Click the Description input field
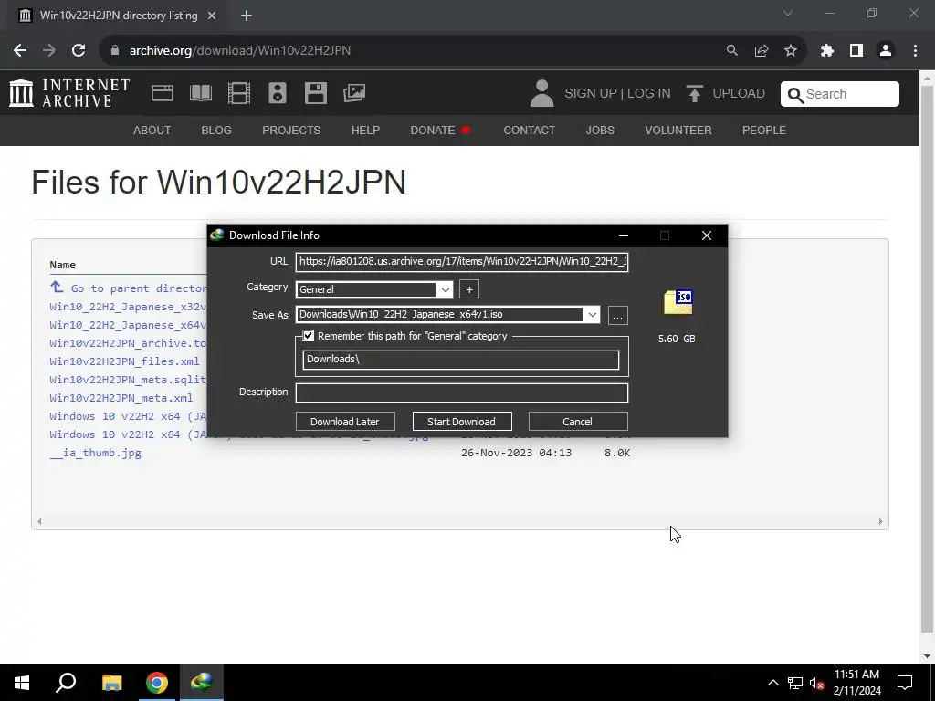Image resolution: width=935 pixels, height=701 pixels. click(462, 392)
